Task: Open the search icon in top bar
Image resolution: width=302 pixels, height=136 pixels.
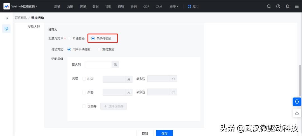Action: pyautogui.click(x=269, y=6)
